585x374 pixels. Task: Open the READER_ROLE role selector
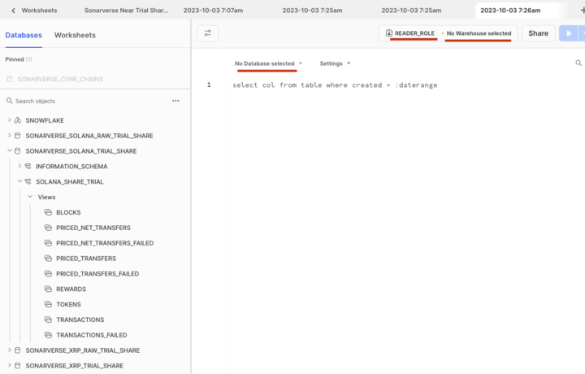(x=410, y=33)
